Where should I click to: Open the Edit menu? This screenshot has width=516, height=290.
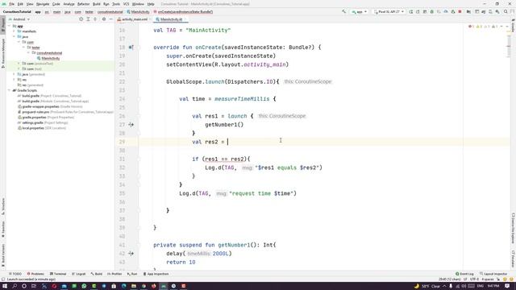pyautogui.click(x=20, y=4)
